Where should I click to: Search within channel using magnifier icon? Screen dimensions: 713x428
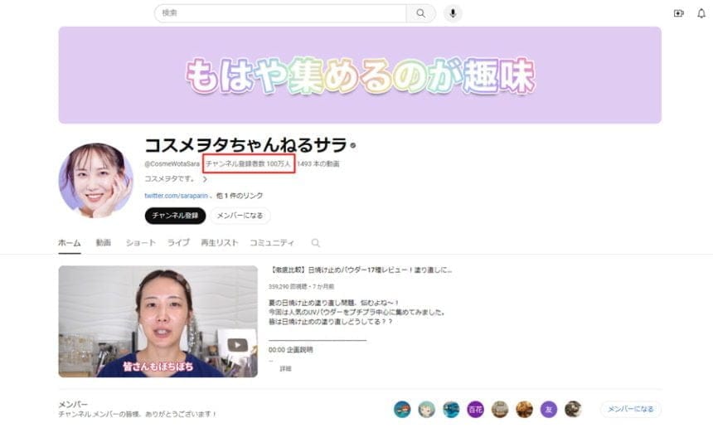316,243
